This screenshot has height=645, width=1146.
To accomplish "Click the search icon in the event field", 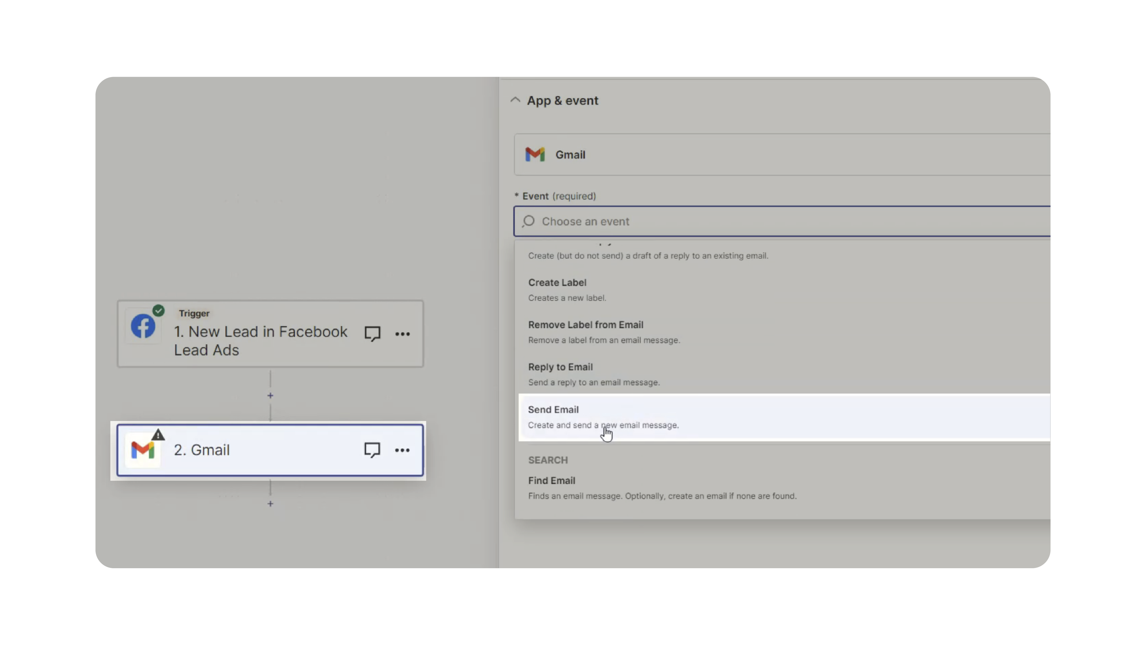I will [529, 221].
